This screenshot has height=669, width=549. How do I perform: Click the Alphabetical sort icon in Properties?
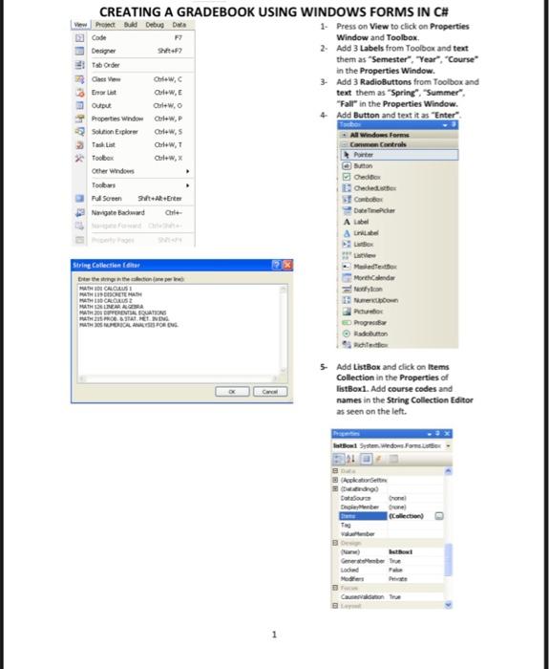[x=350, y=459]
